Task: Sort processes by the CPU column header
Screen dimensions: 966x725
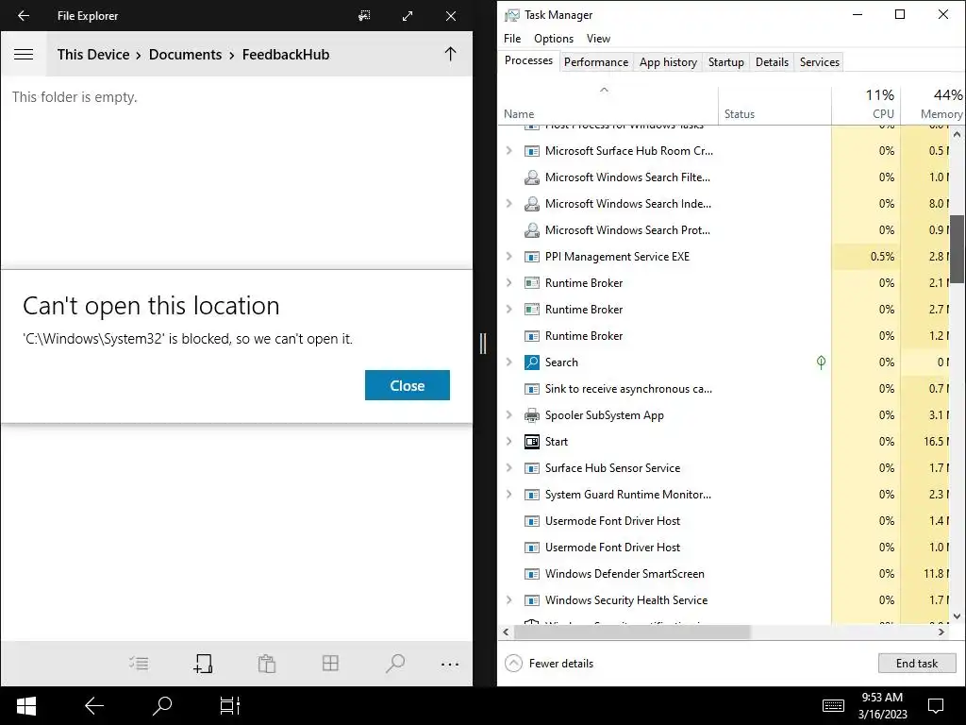Action: (x=866, y=105)
